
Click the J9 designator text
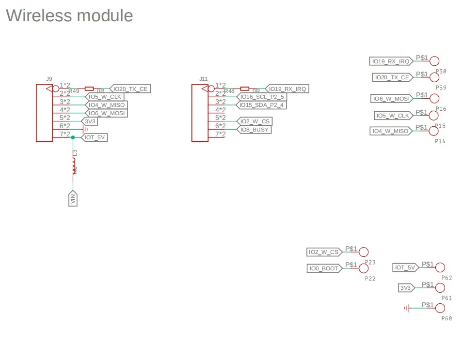coord(49,79)
